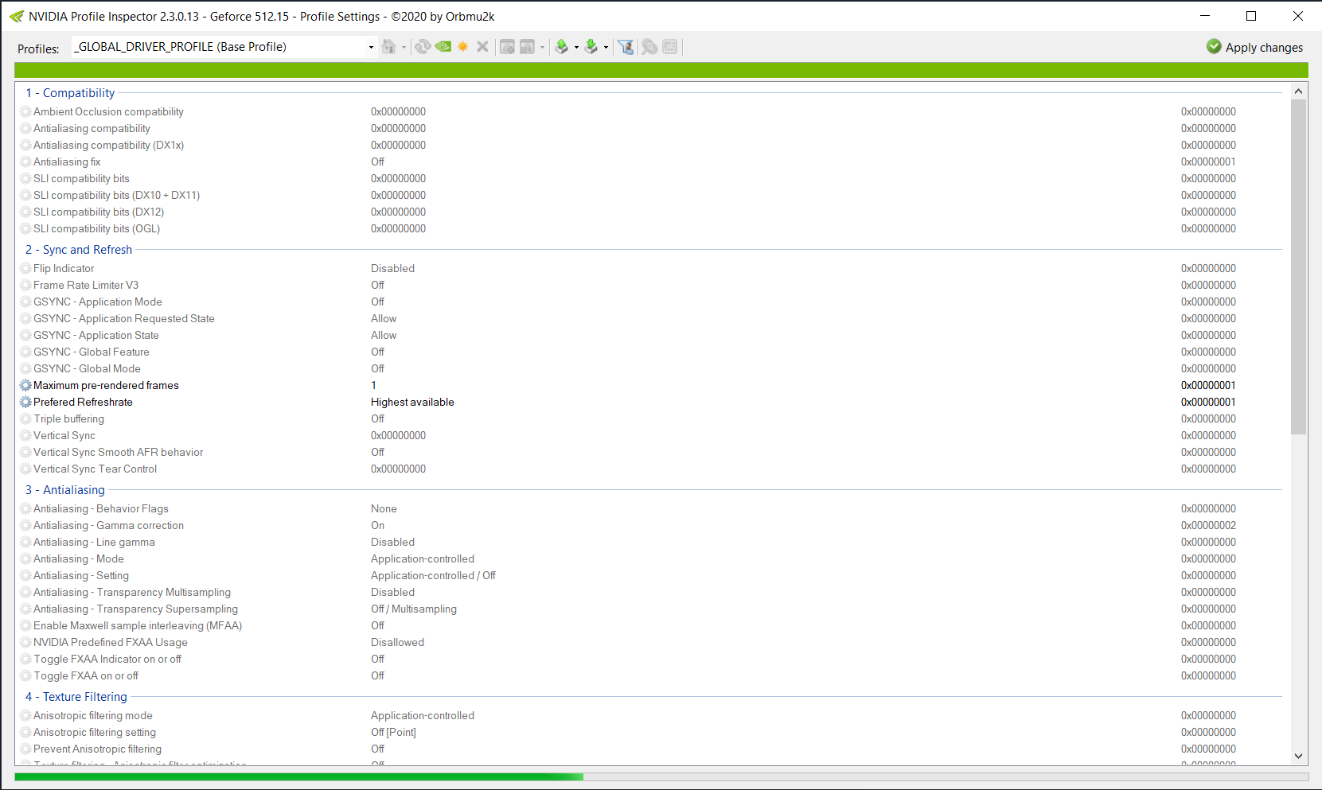Click the scrollbar up arrow of the settings list
This screenshot has width=1322, height=790.
pyautogui.click(x=1299, y=91)
